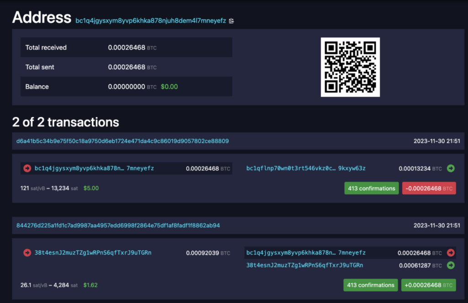Click red arrow next to second transaction's 0.00026468 output
The width and height of the screenshot is (468, 303).
451,253
